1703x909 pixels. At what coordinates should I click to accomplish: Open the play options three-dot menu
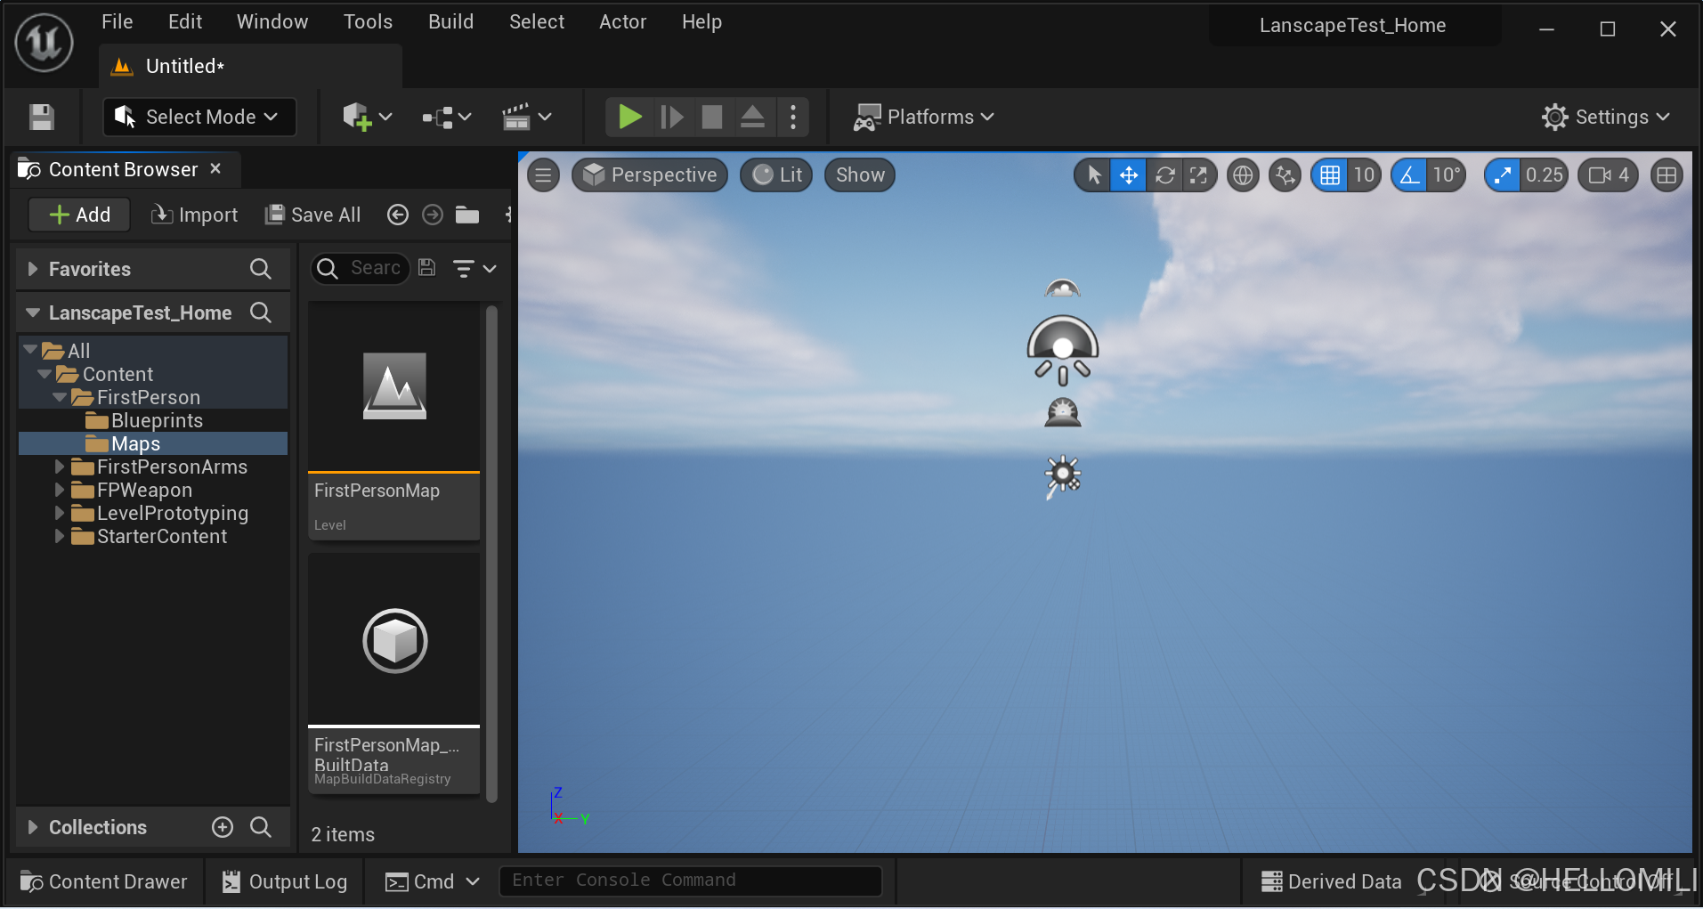coord(792,117)
